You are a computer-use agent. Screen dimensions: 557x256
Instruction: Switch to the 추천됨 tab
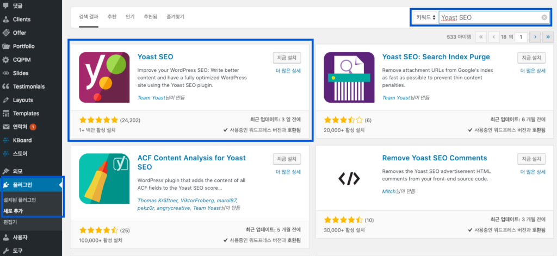click(150, 17)
